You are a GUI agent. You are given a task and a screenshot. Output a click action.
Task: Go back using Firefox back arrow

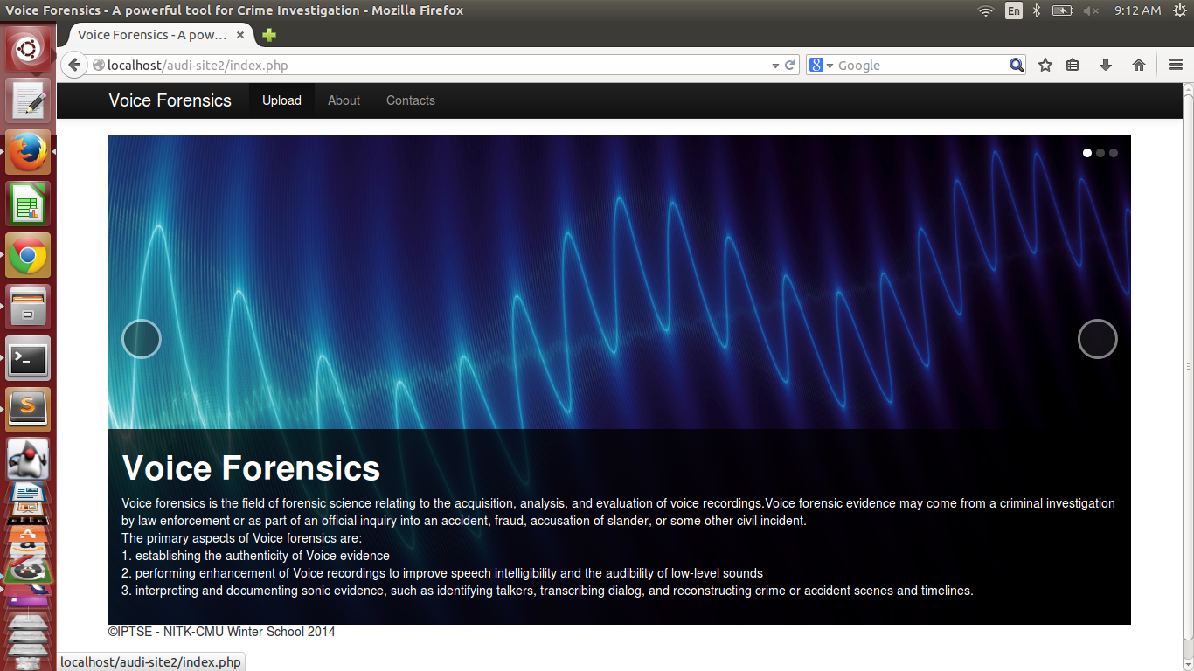[x=74, y=66]
